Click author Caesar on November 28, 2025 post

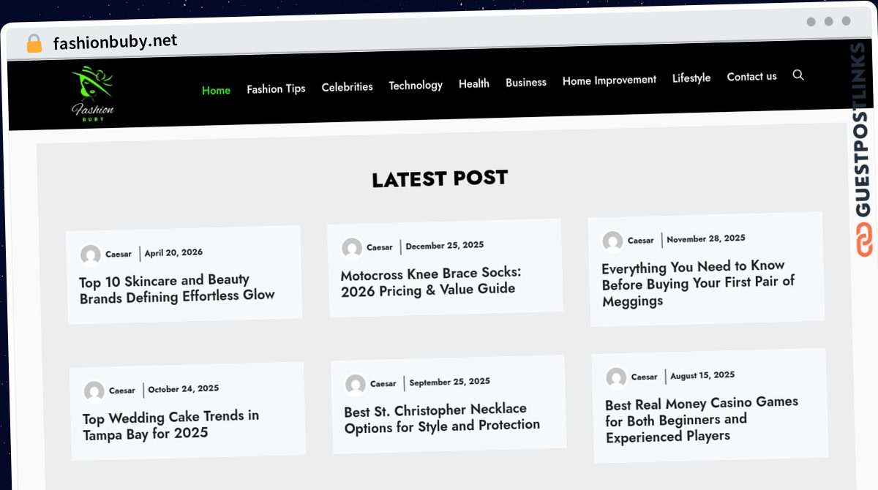pos(641,241)
